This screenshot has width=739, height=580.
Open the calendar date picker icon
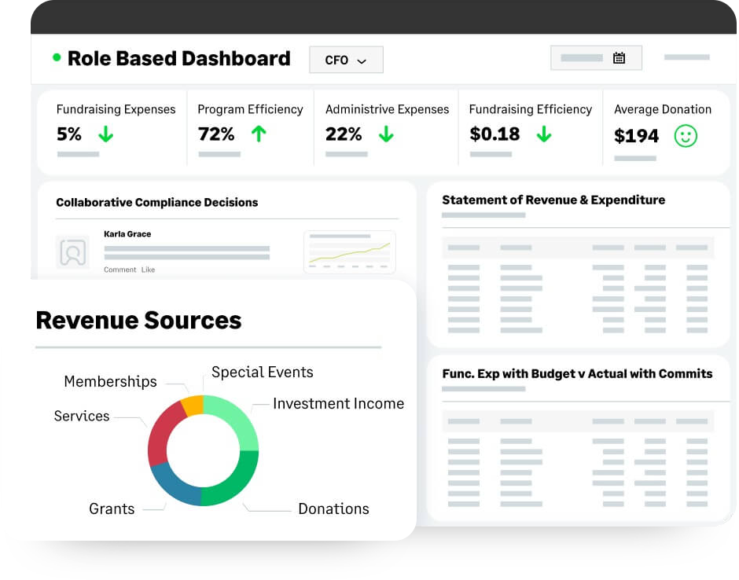tap(619, 58)
